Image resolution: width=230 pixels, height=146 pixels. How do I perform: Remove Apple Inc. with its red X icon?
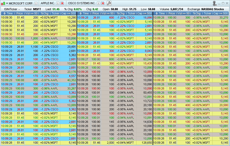pyautogui.click(x=62, y=3)
